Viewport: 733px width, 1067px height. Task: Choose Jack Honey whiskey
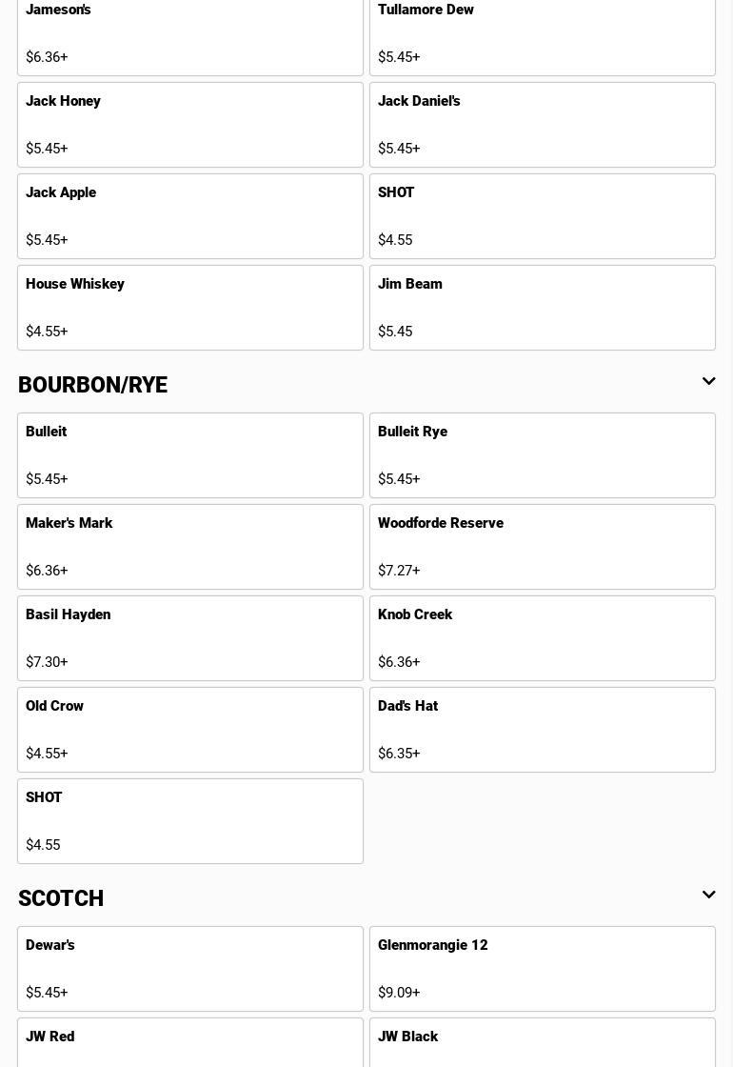190,125
